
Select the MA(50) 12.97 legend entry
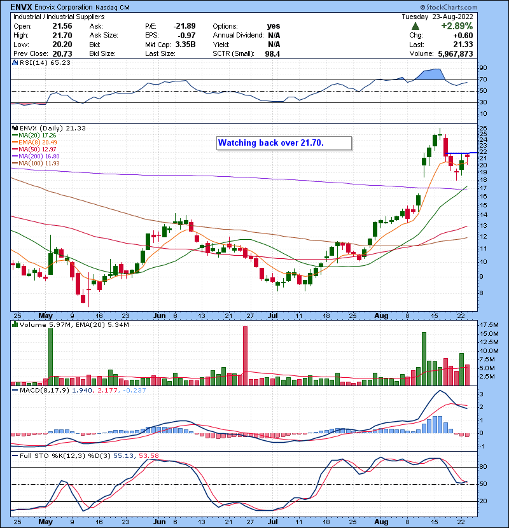(x=34, y=149)
